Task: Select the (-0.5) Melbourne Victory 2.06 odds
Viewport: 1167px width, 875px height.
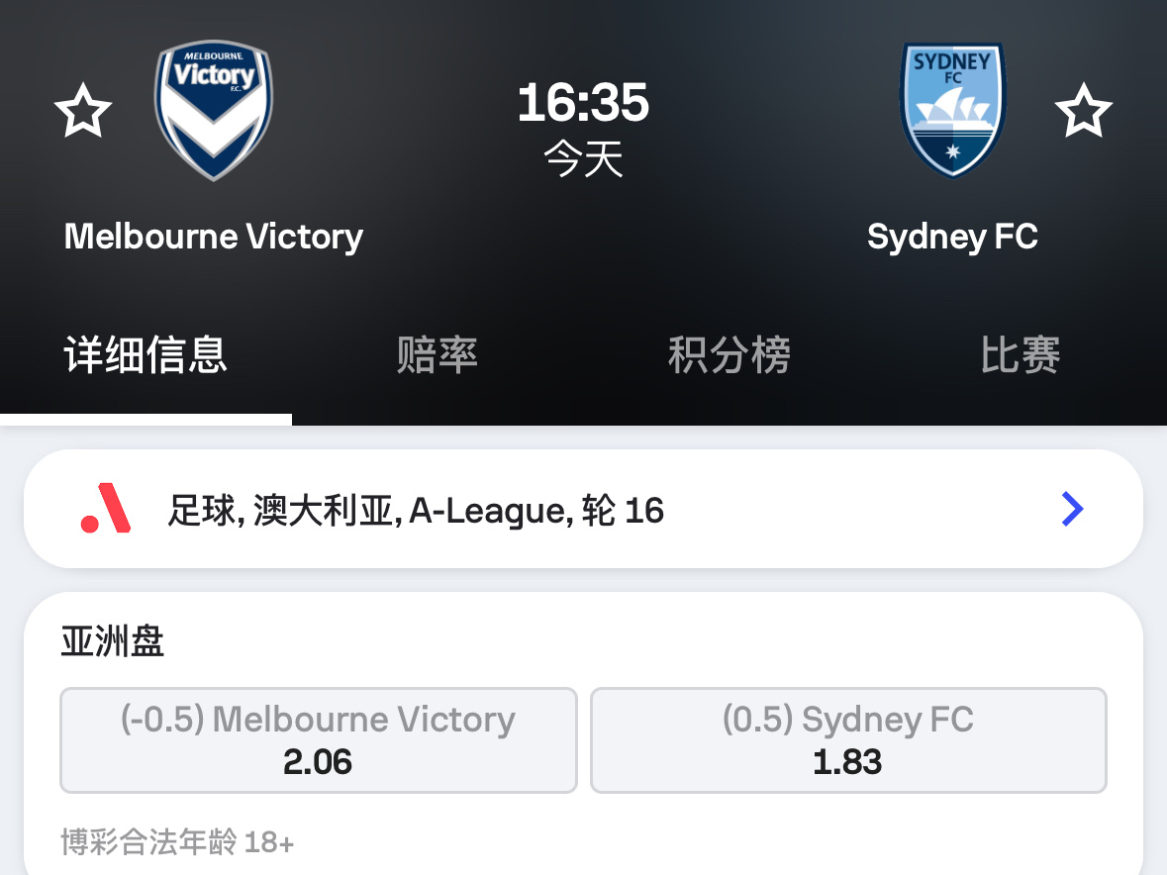Action: pos(319,740)
